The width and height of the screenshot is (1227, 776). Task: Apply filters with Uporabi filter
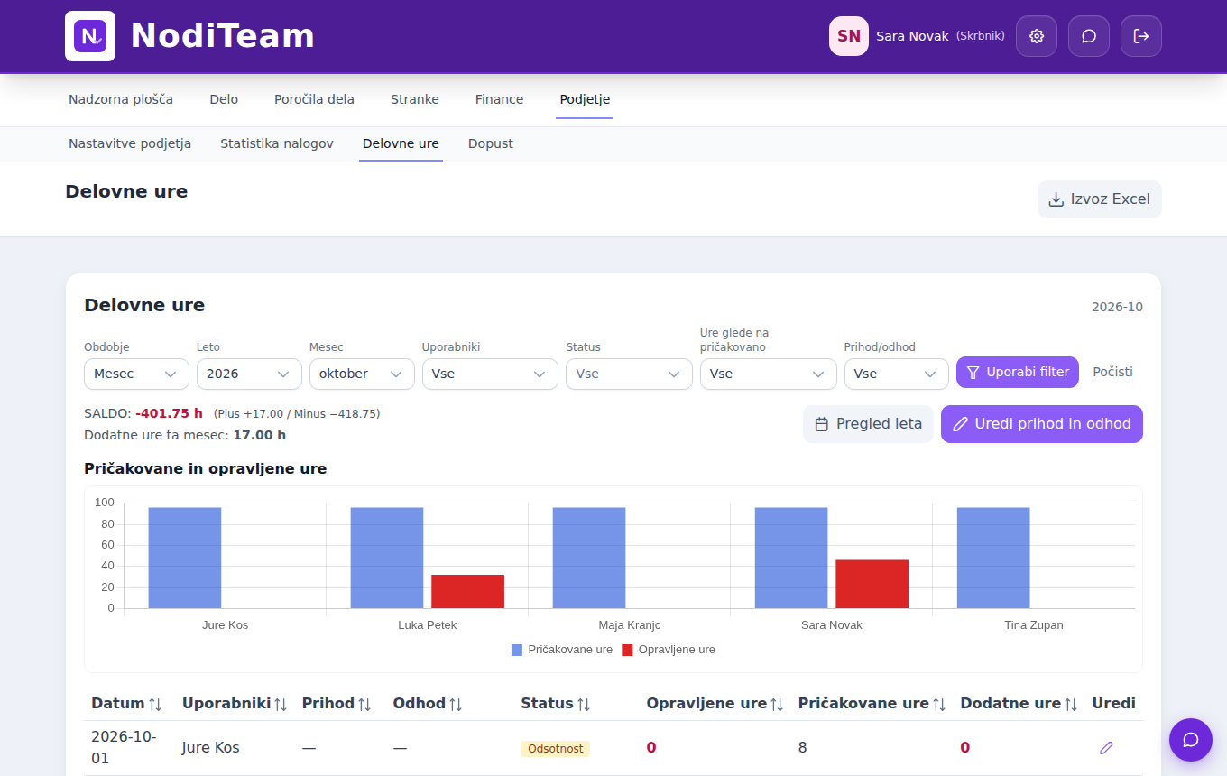(1018, 372)
